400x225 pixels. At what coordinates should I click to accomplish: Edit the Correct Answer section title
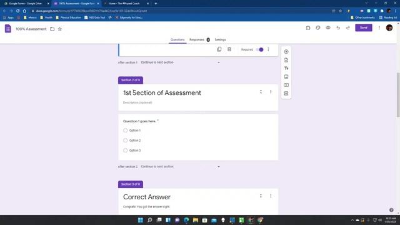click(x=147, y=197)
